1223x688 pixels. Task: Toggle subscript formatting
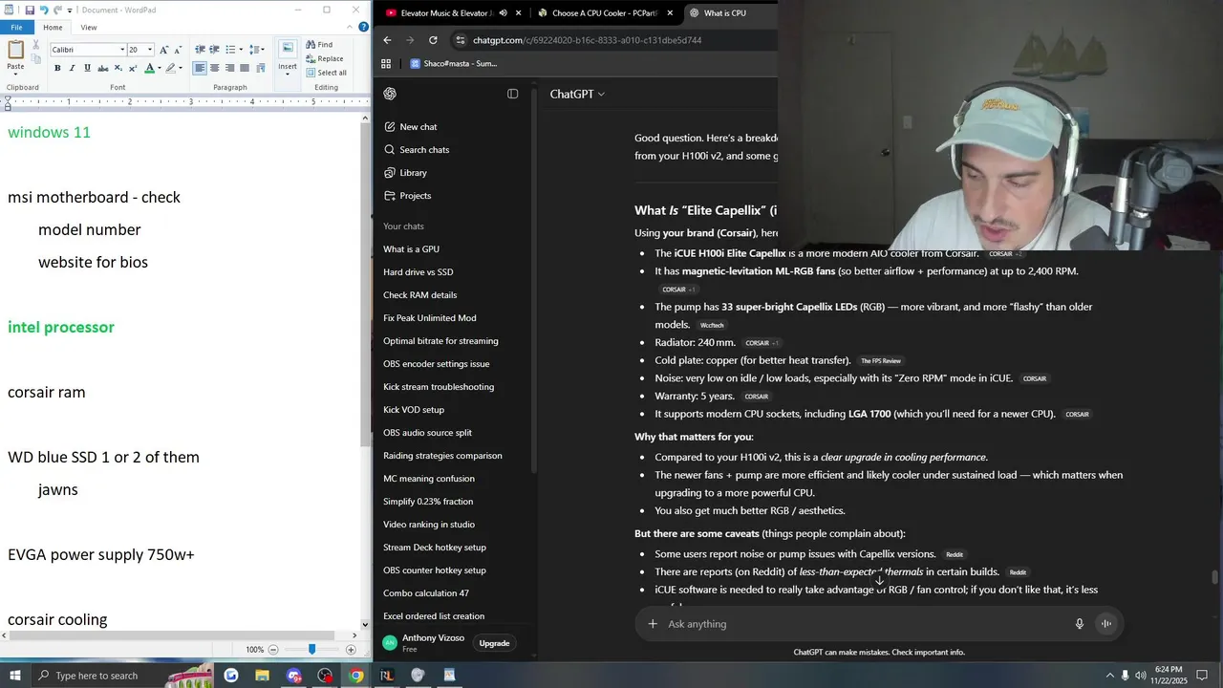[x=118, y=68]
